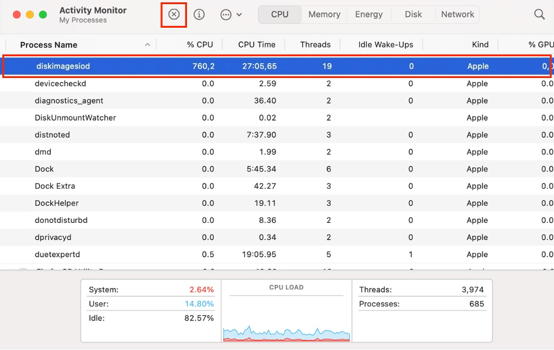
Task: Open the options dropdown chevron
Action: [x=240, y=14]
